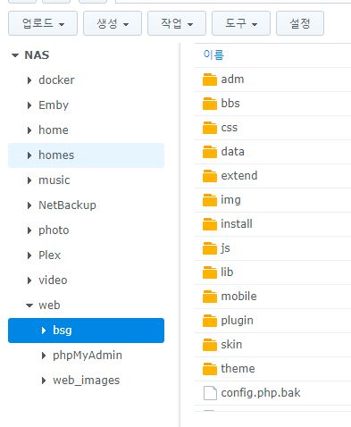Image resolution: width=351 pixels, height=427 pixels.
Task: Sort by the 이름 column header
Action: click(x=213, y=54)
